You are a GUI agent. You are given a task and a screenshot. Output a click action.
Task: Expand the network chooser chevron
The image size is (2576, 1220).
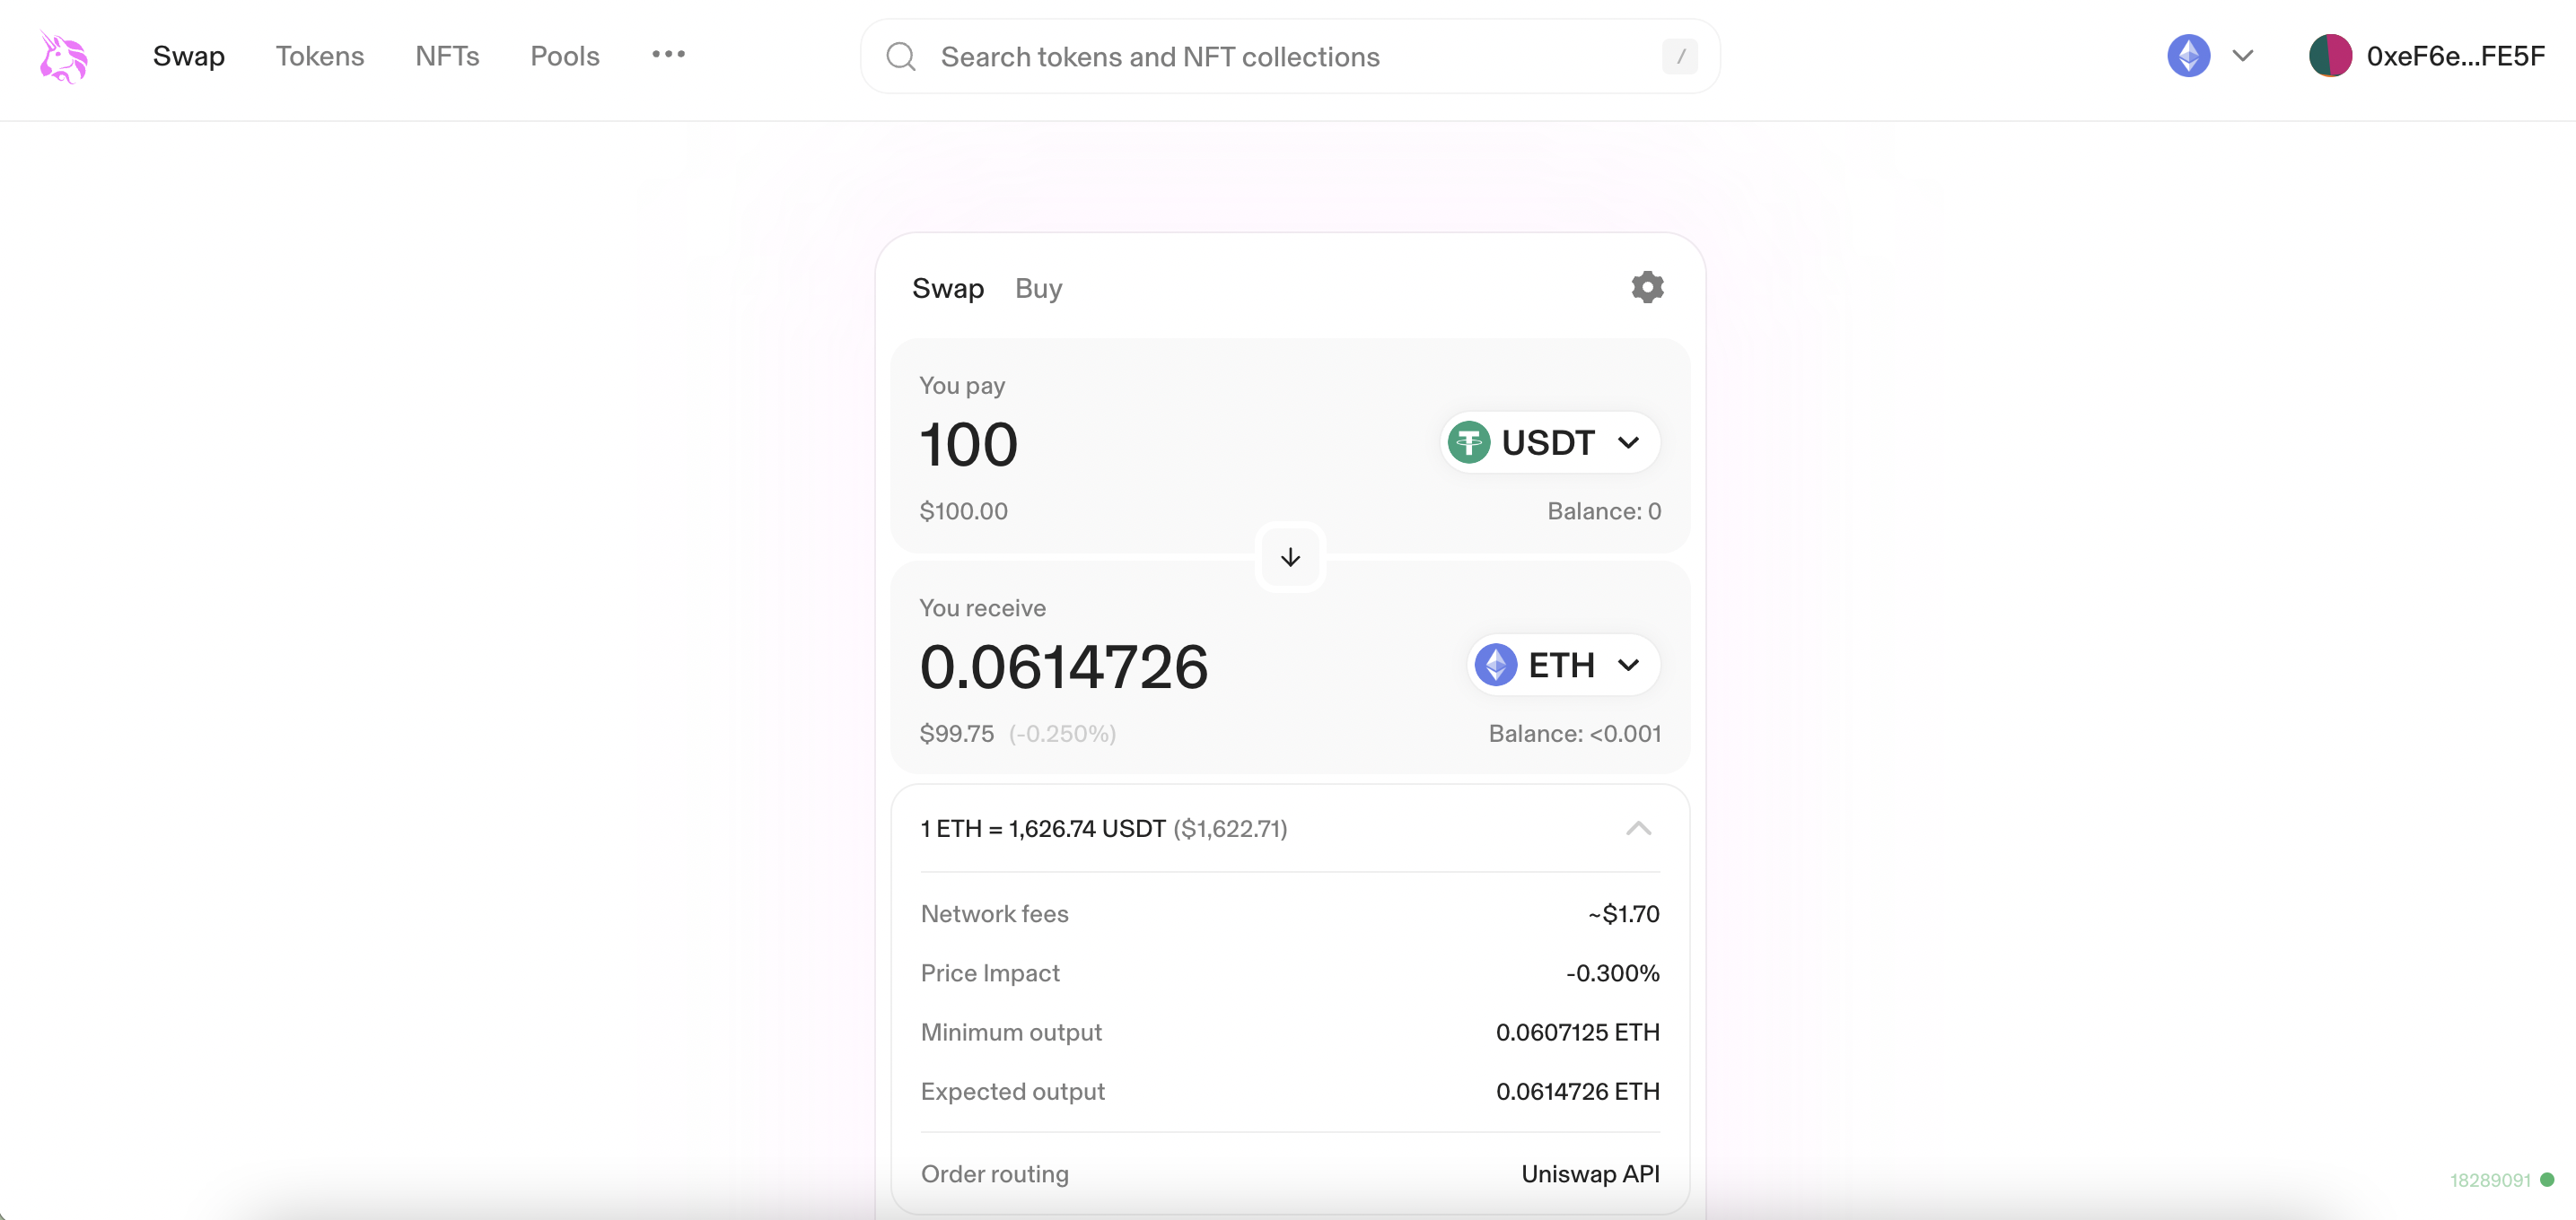[2243, 56]
